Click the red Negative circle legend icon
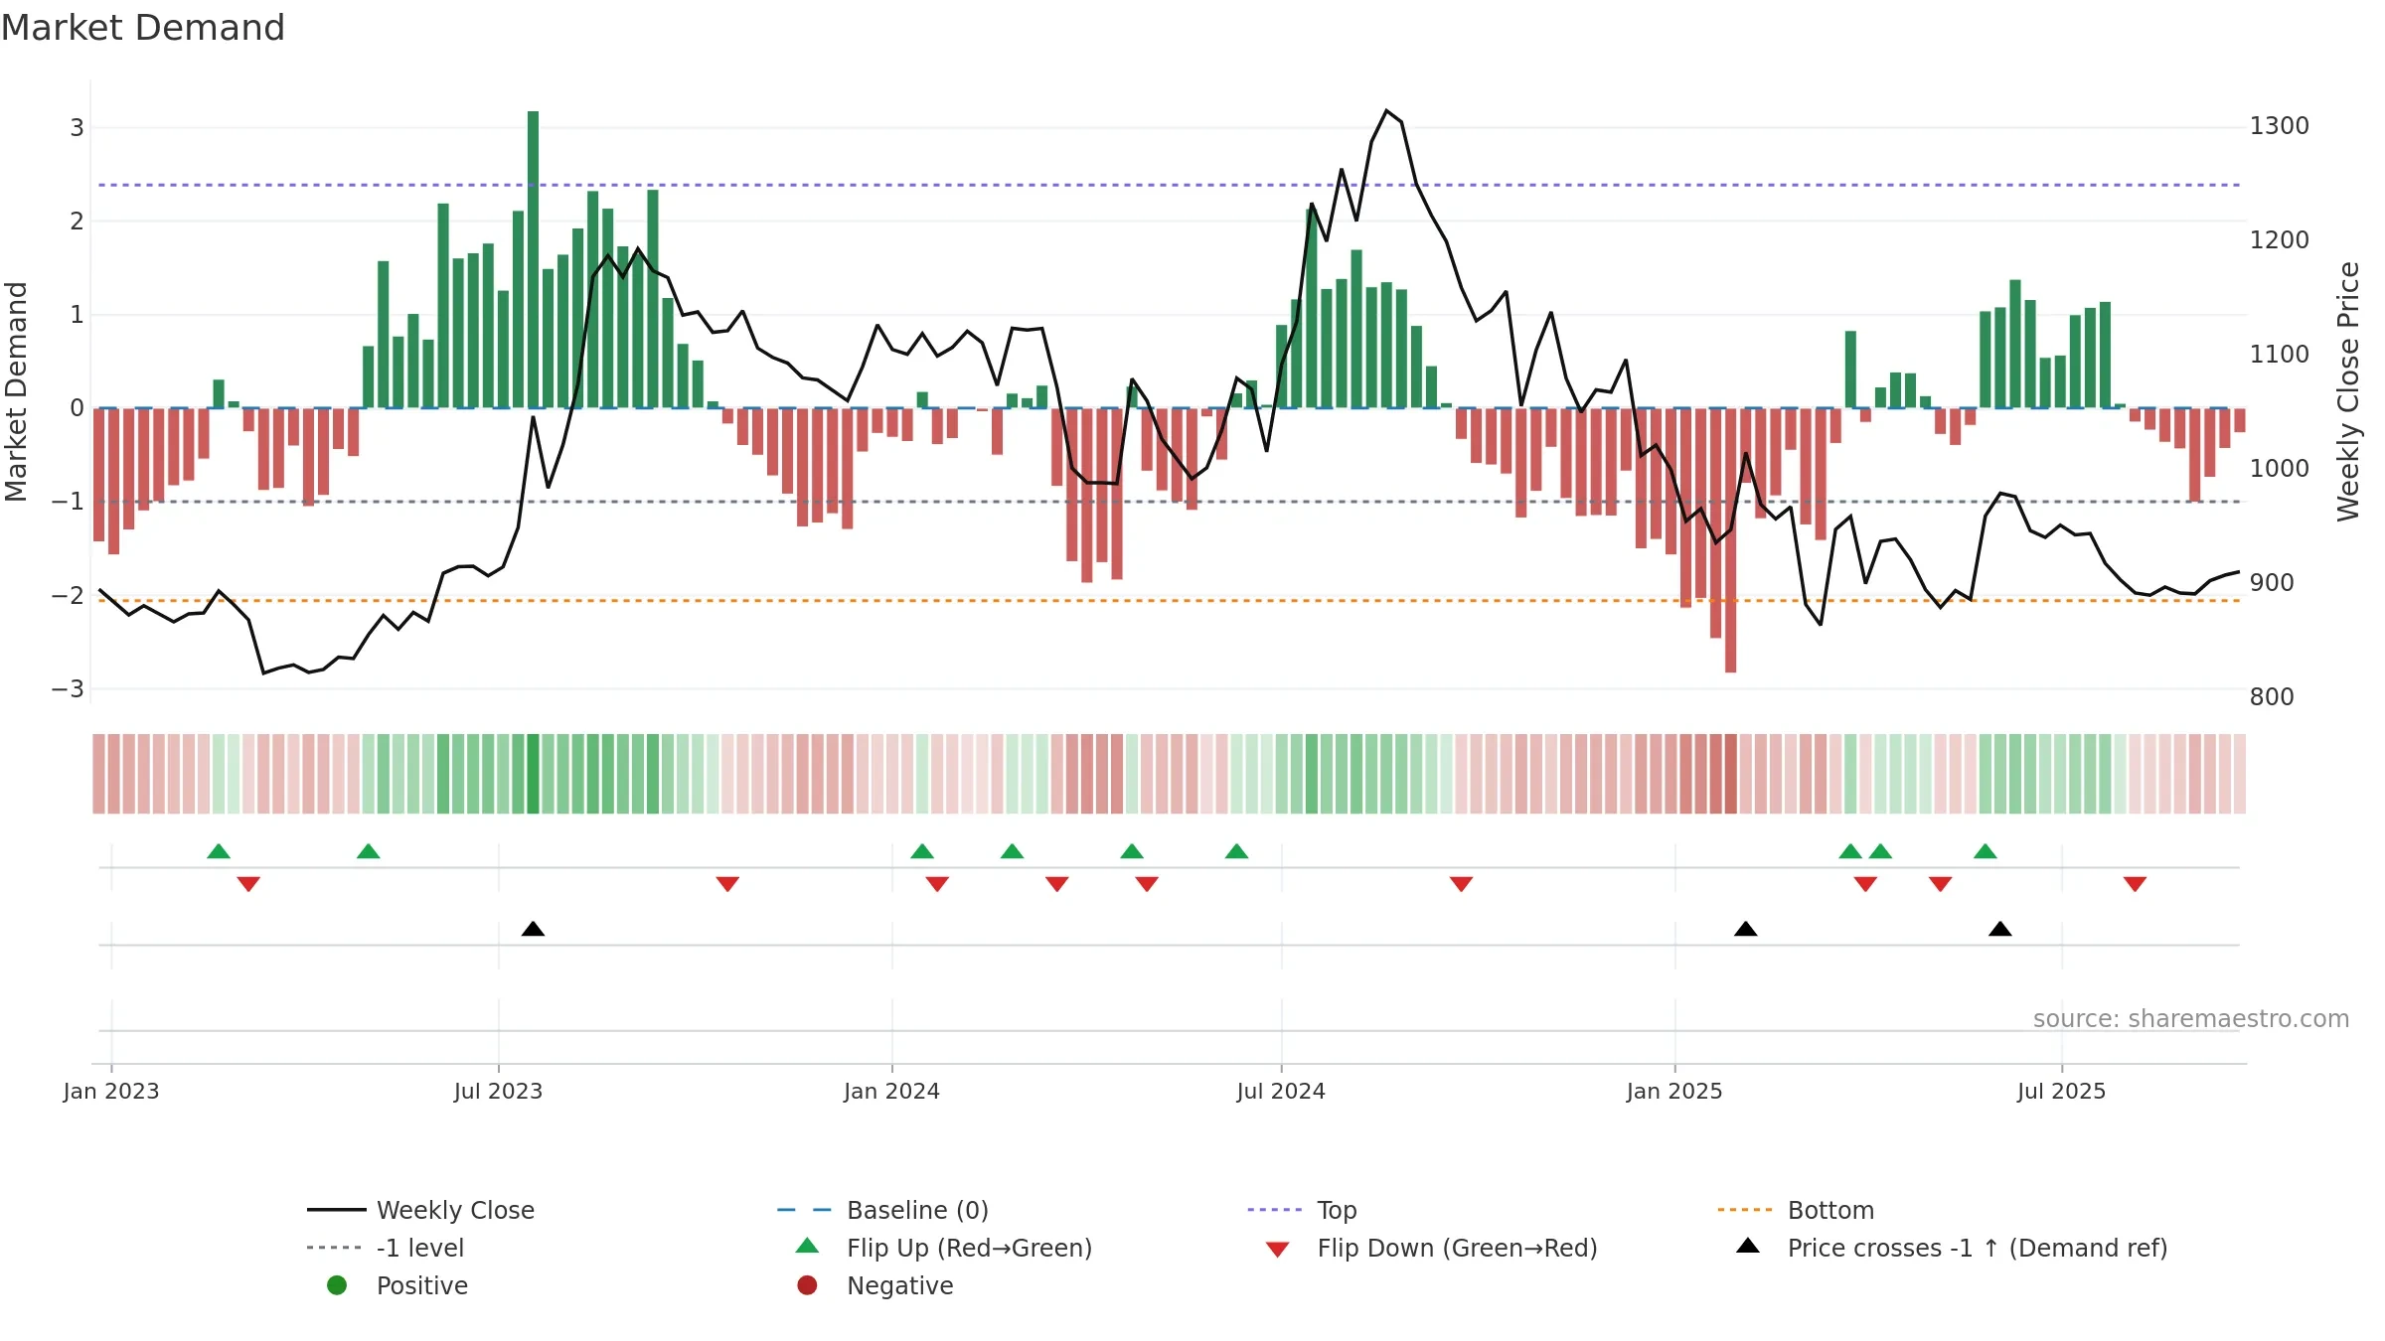The image size is (2385, 1341). coord(807,1285)
